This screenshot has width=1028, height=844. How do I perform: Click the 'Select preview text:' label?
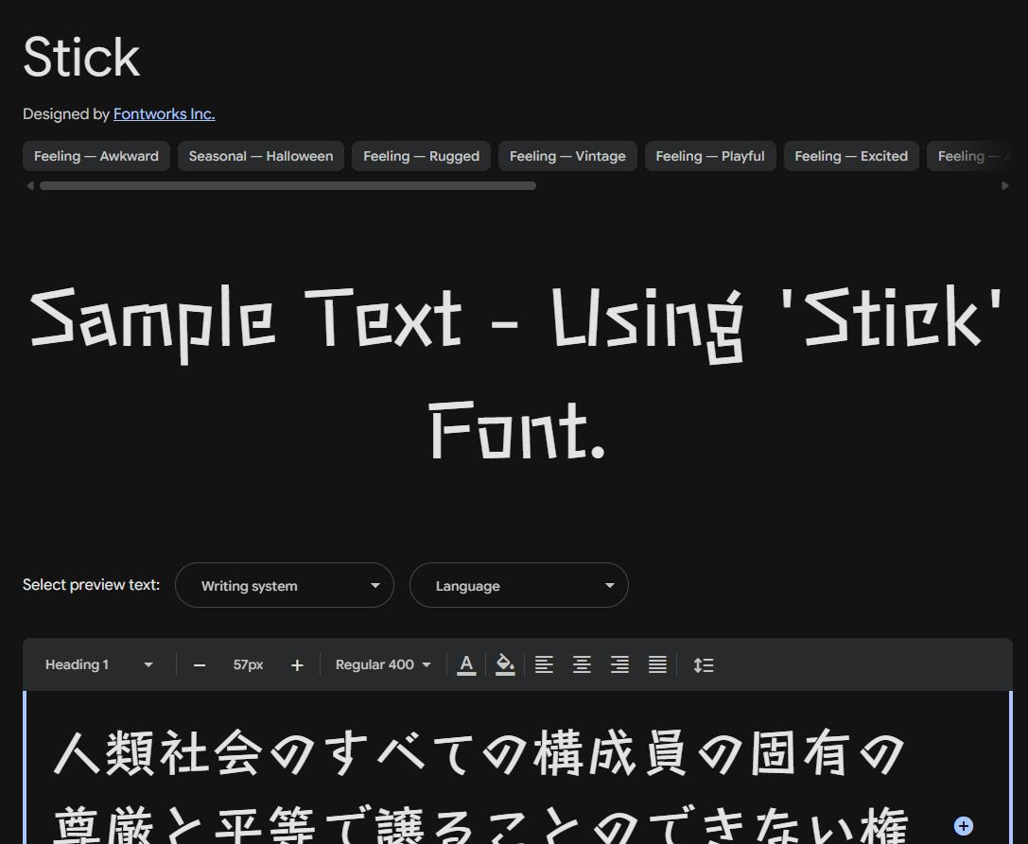pyautogui.click(x=91, y=584)
